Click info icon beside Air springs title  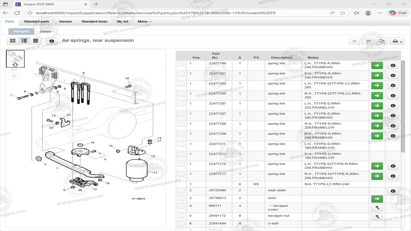(x=52, y=41)
